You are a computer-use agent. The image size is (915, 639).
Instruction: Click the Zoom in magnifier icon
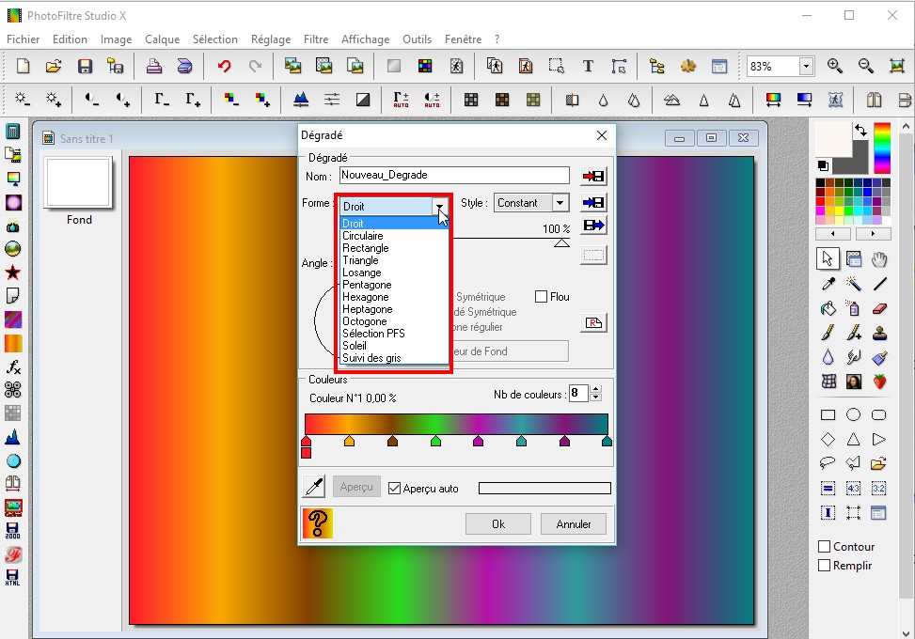point(835,66)
